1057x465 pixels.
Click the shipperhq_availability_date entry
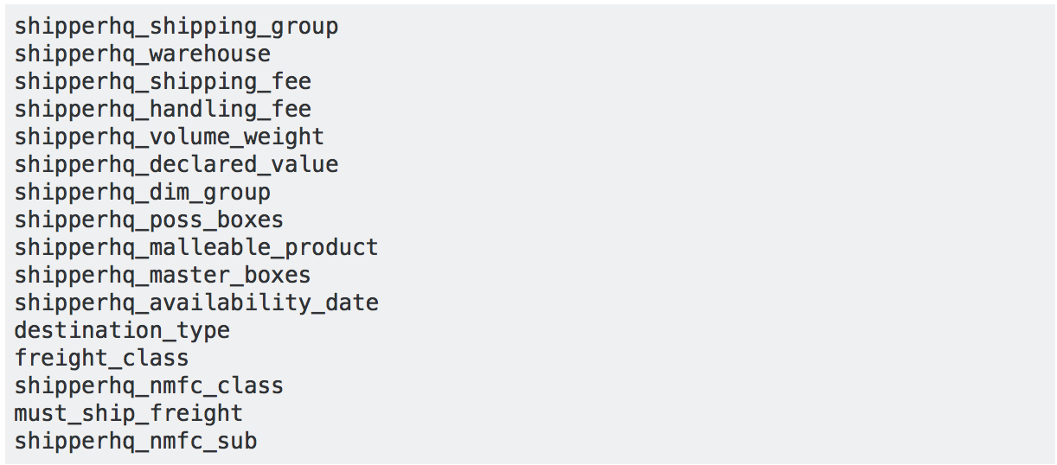pos(196,303)
